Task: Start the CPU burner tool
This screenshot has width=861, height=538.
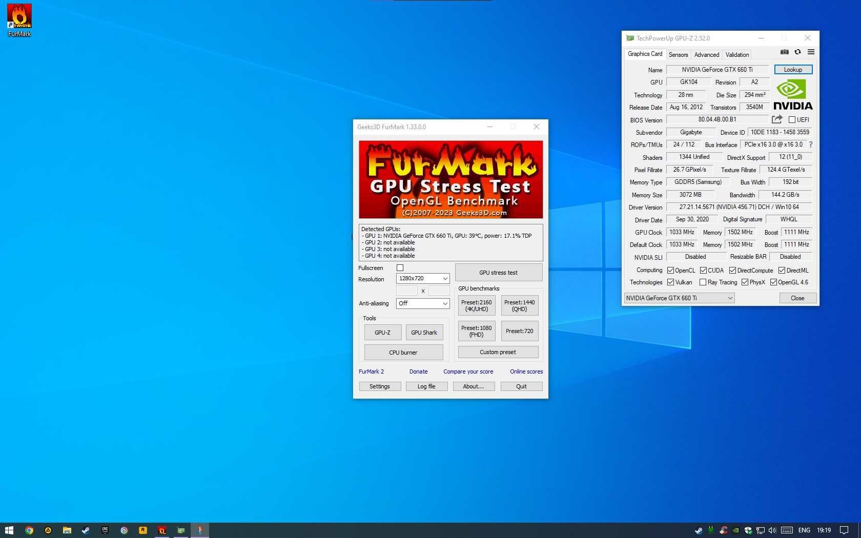Action: point(403,353)
